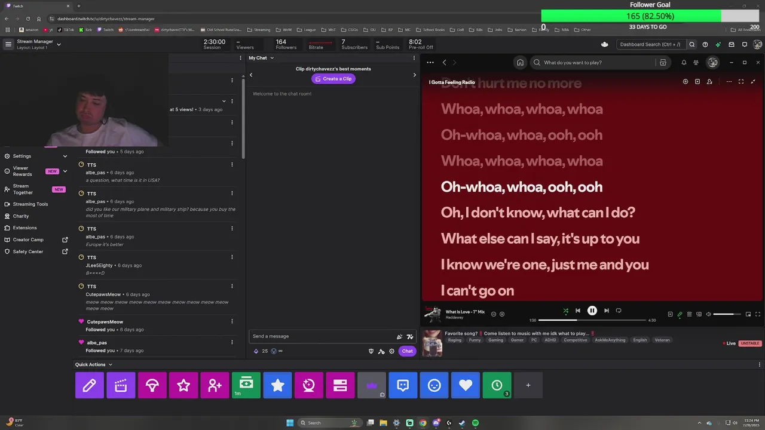
Task: Open the Stream Manager layout dropdown
Action: 59,44
